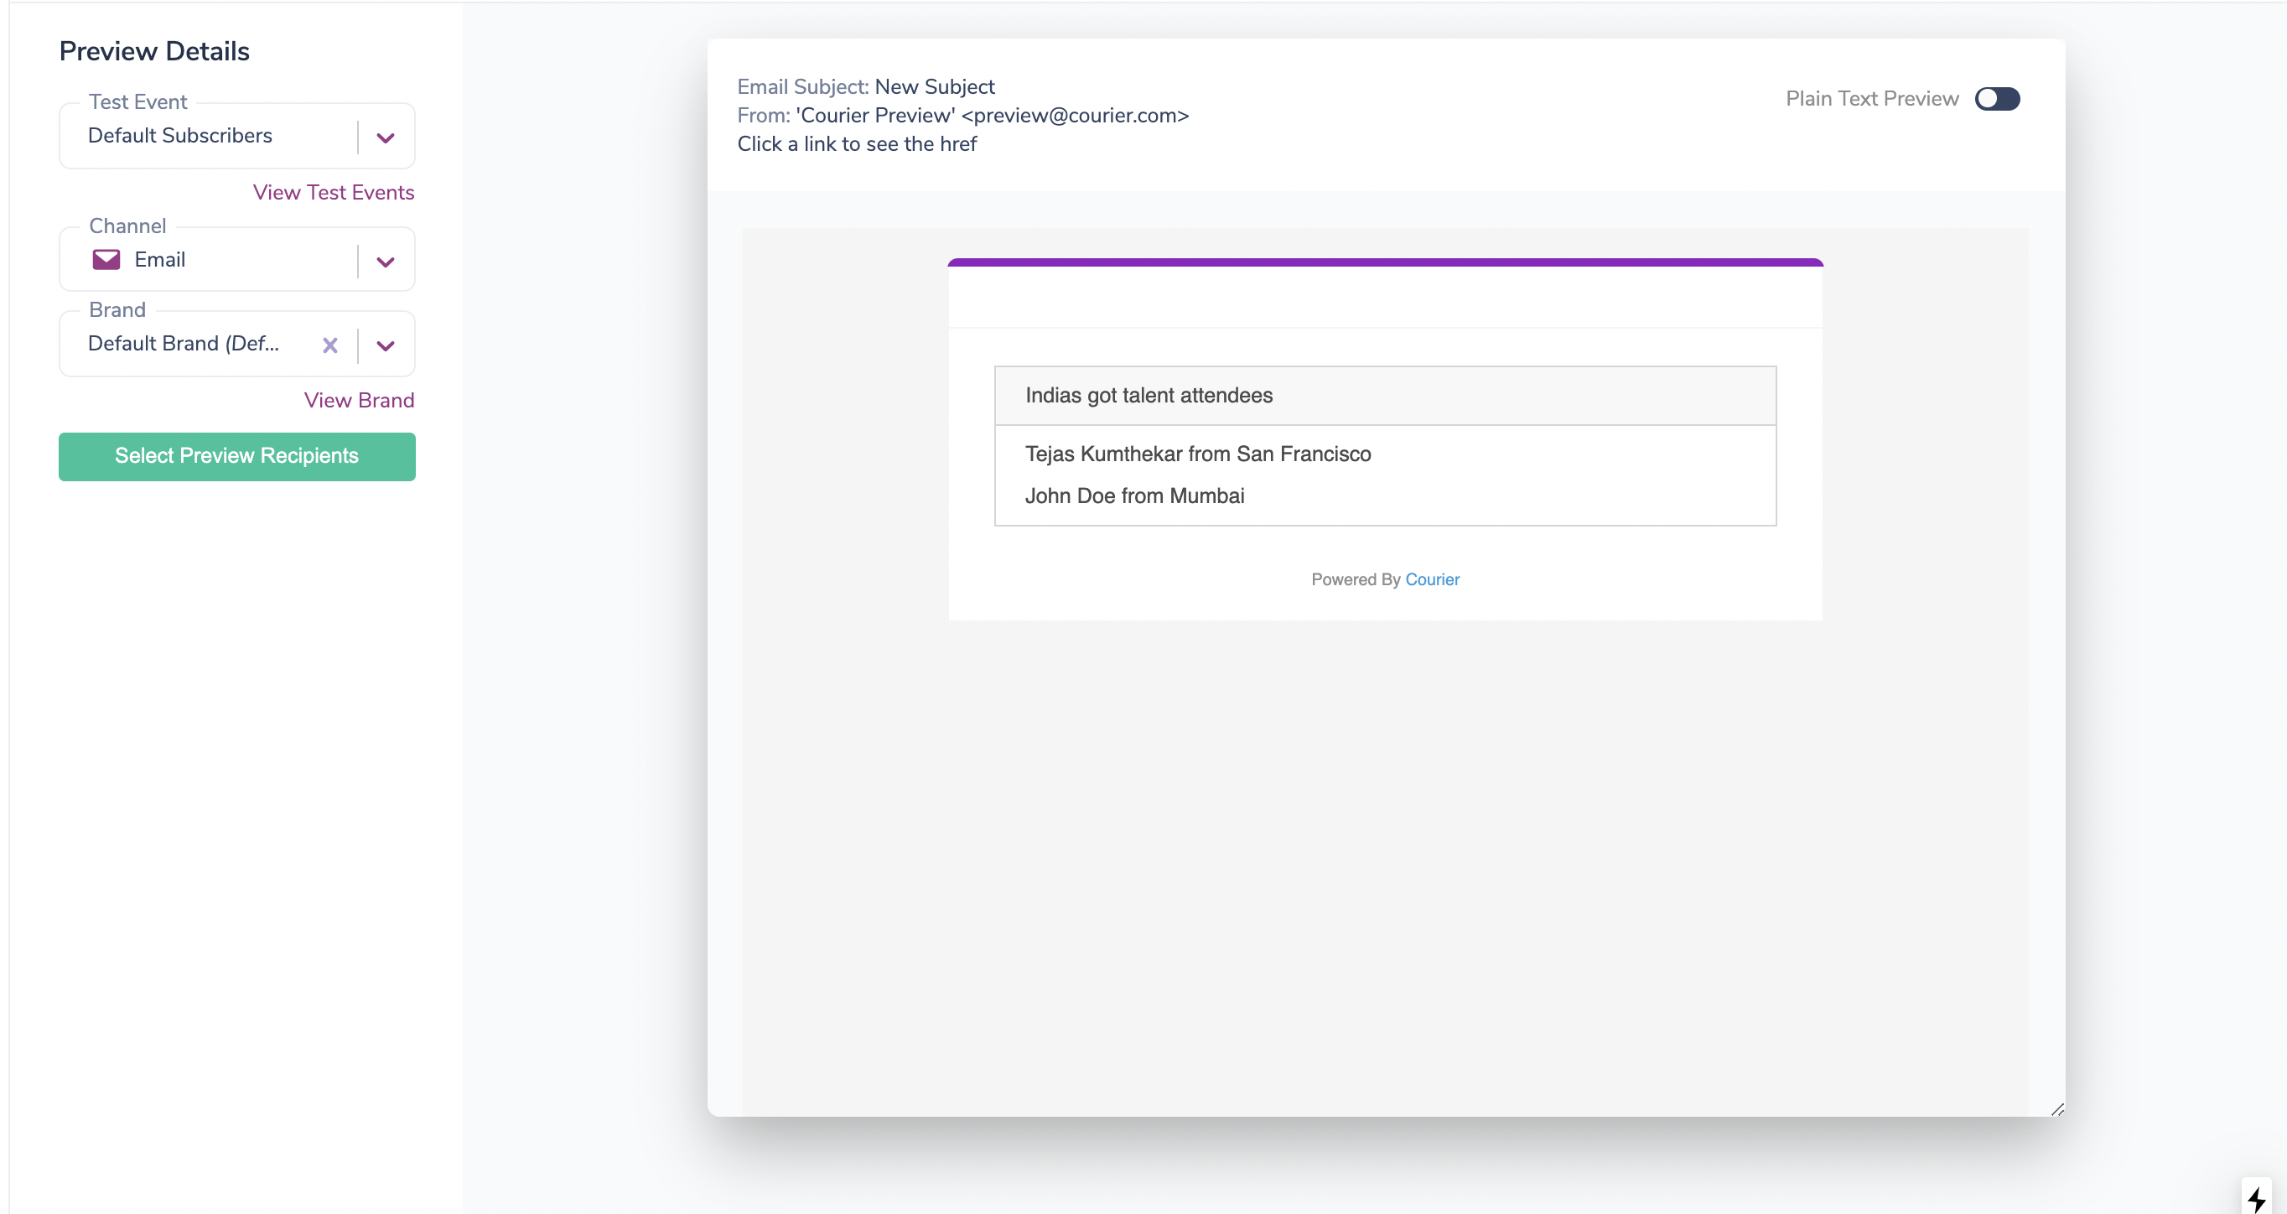
Task: Open the View Brand link
Action: (359, 401)
